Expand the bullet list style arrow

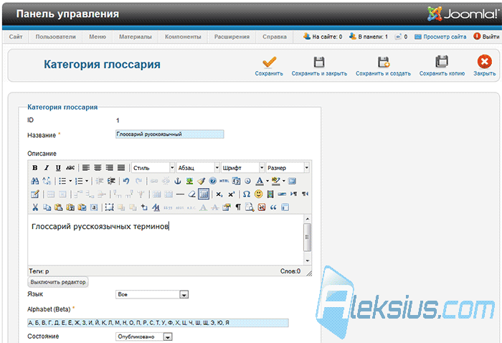pyautogui.click(x=70, y=182)
